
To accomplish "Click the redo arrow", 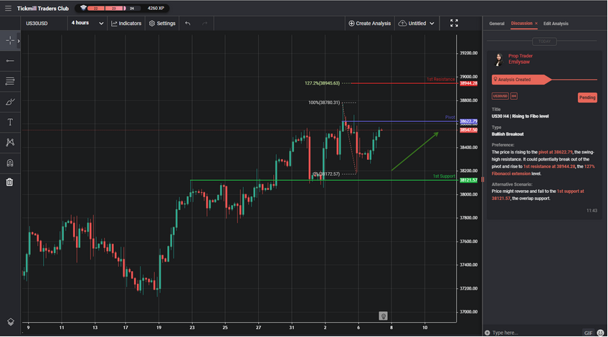I will (205, 23).
